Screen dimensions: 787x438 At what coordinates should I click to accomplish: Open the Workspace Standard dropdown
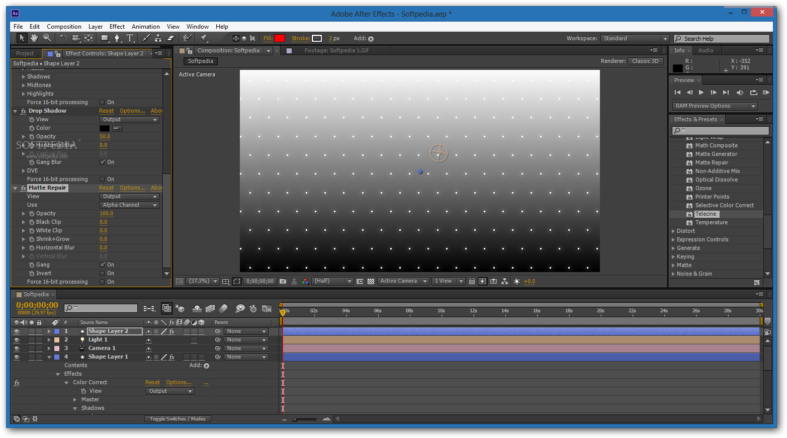tap(635, 39)
